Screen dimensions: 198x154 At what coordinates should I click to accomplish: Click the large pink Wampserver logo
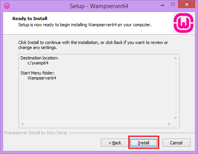183,23
